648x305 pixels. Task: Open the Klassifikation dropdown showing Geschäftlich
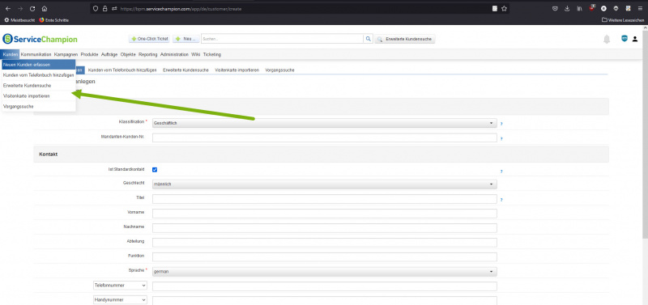pos(325,123)
